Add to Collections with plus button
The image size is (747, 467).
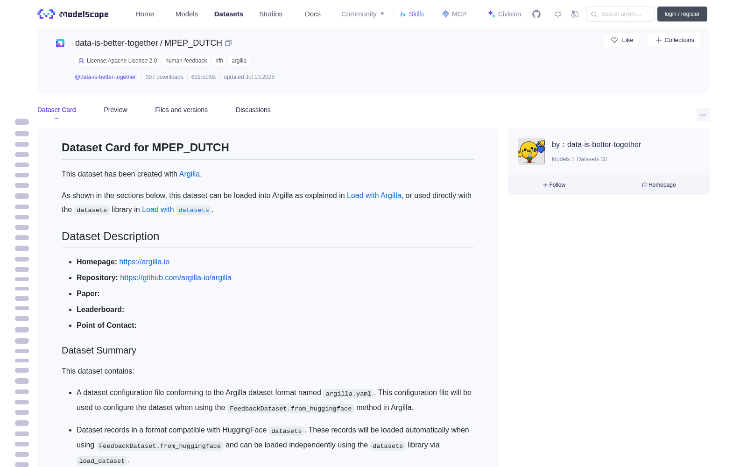[674, 40]
